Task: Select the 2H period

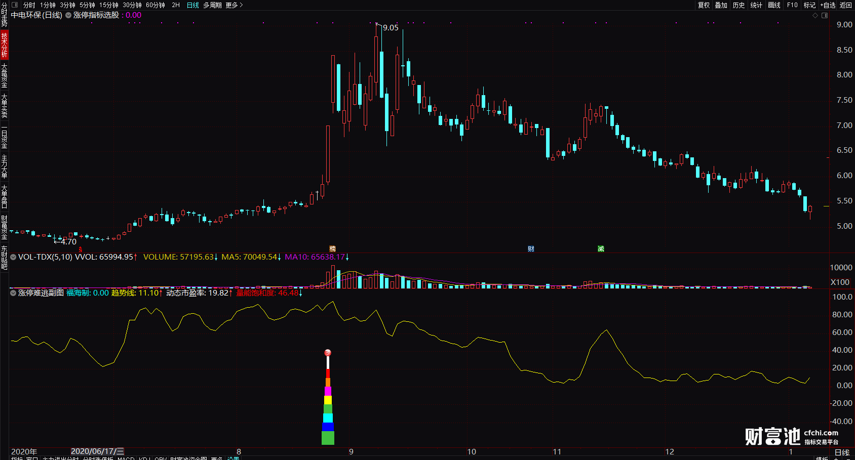Action: [x=176, y=5]
